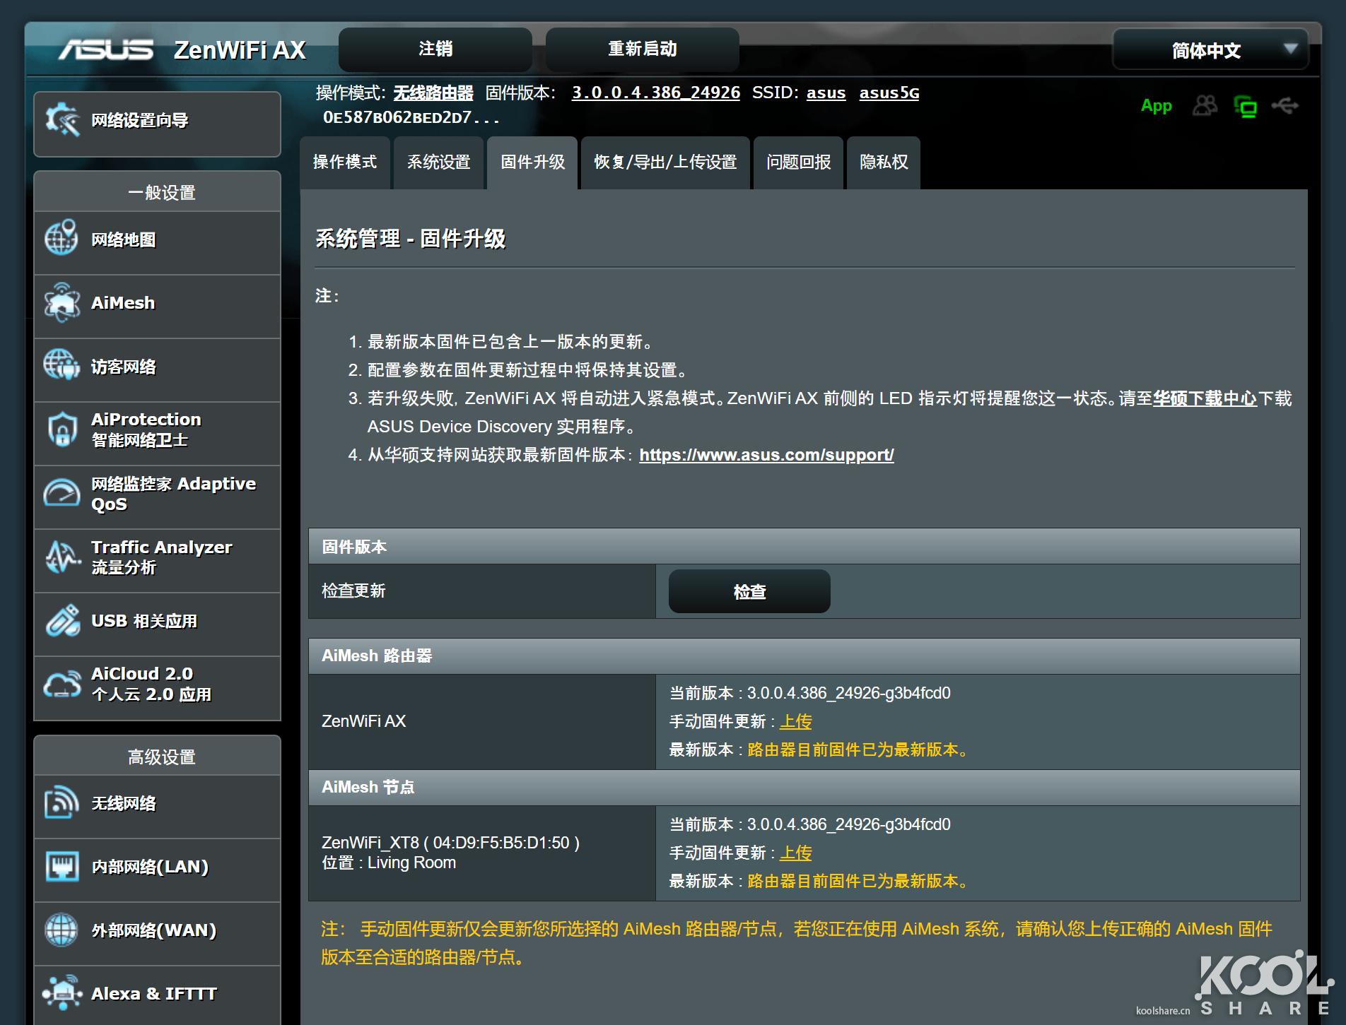Upload firmware for ZenWiFi_XT8 node
Screen dimensions: 1346x1025
[x=796, y=853]
